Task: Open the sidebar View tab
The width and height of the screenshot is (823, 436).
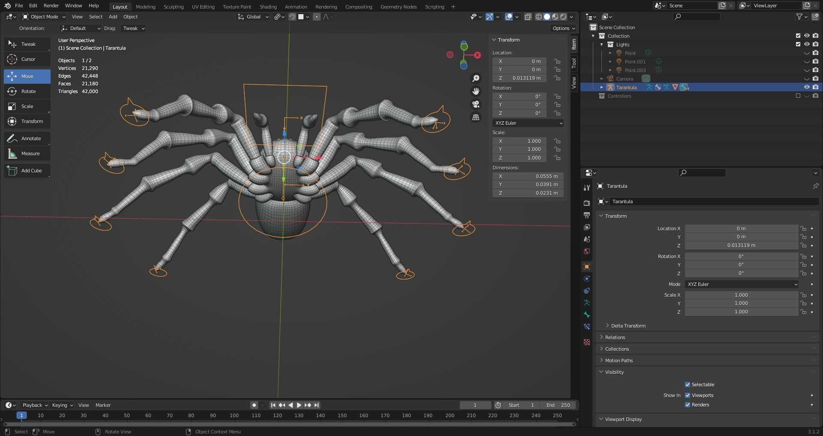Action: [574, 82]
